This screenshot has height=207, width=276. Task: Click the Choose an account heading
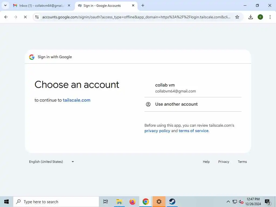tap(77, 85)
